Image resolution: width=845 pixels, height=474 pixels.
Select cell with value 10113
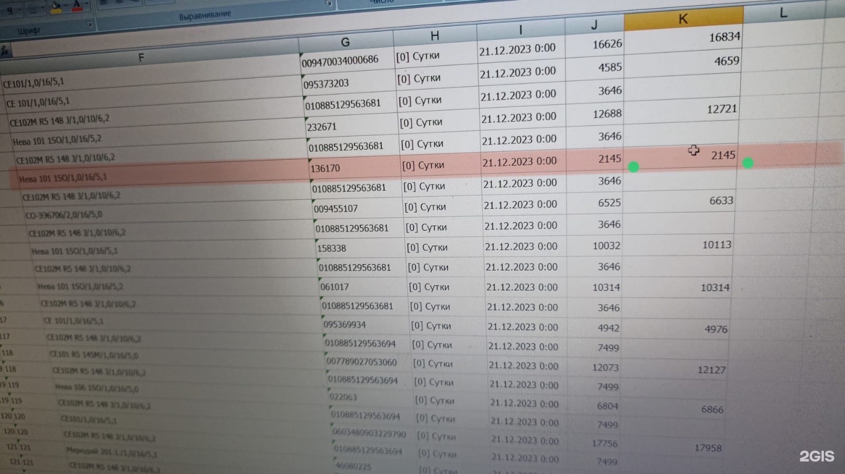pyautogui.click(x=678, y=245)
